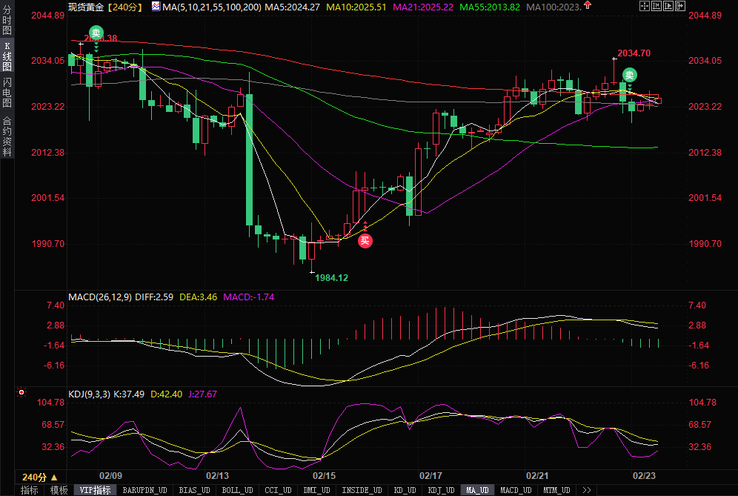Click the small red icon beside KDJ panel

tap(21, 392)
